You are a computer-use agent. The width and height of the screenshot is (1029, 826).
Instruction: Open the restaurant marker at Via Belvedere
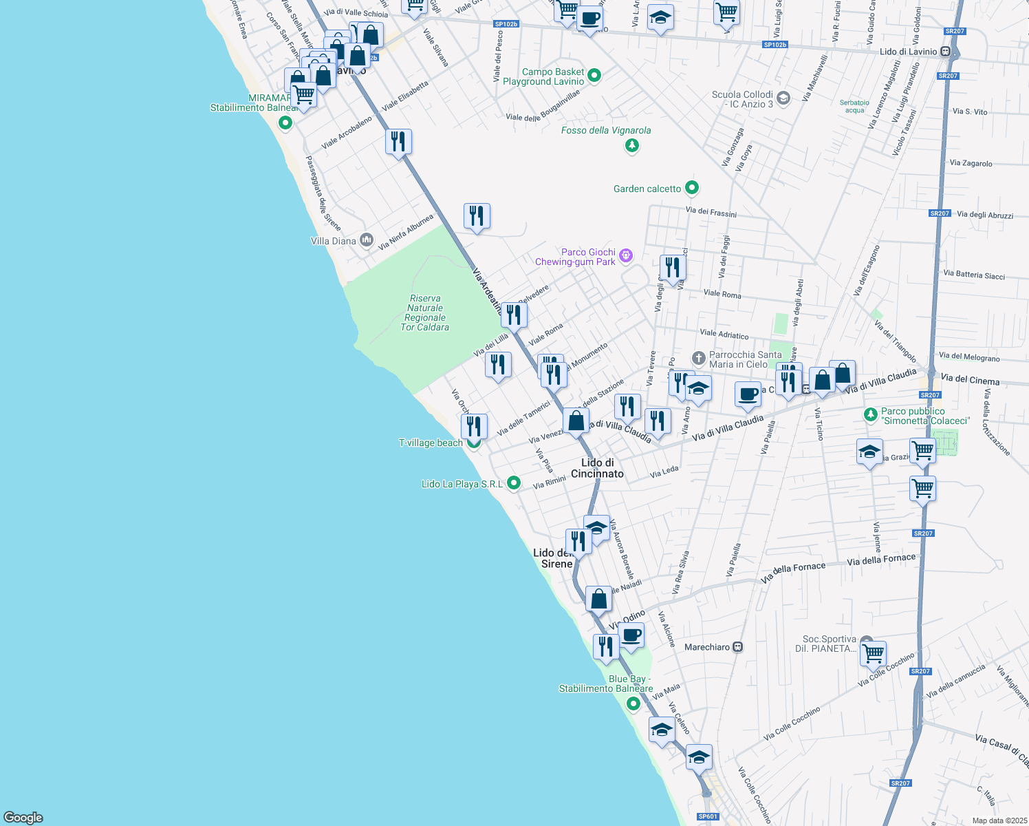[x=514, y=317]
